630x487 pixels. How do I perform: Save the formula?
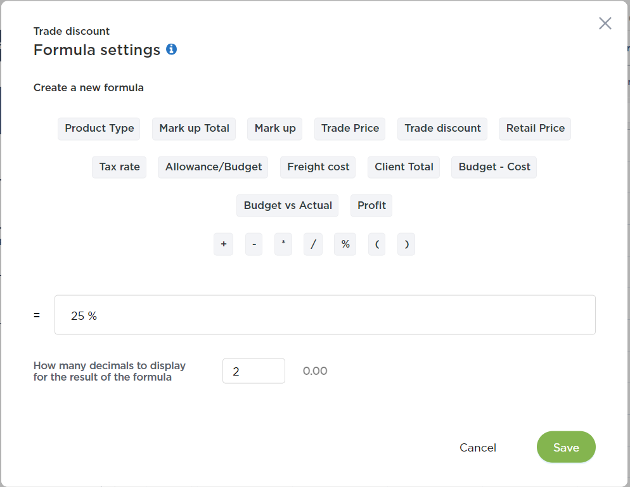566,447
